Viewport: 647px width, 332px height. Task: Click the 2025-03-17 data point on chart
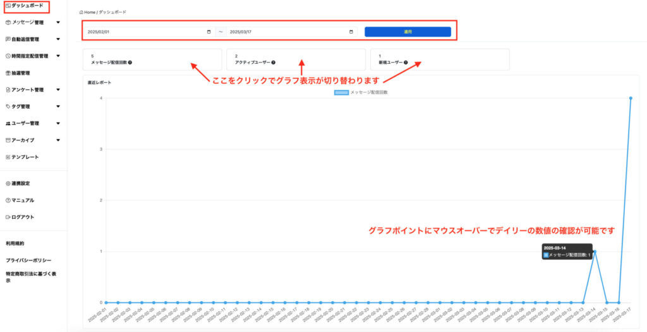click(631, 98)
